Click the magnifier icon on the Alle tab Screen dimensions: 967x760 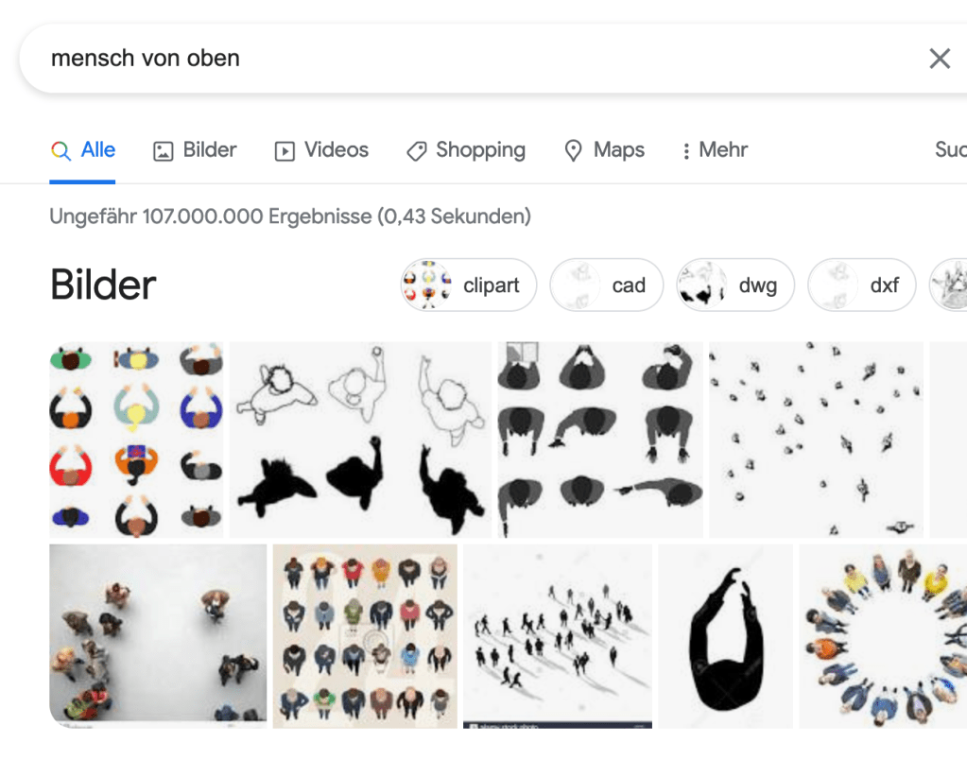(60, 150)
